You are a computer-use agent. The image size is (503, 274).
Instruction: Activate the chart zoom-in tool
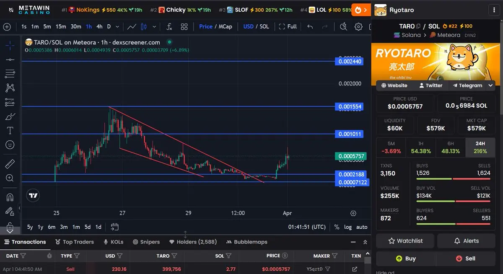tap(10, 178)
